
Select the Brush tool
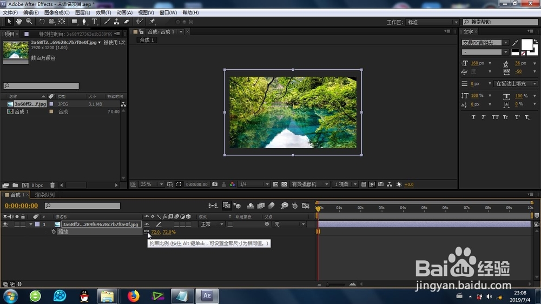[107, 22]
